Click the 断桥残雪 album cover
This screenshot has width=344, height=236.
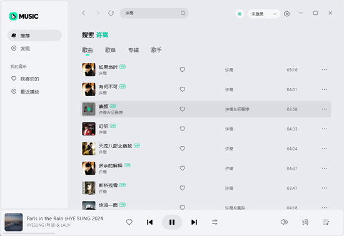89,188
